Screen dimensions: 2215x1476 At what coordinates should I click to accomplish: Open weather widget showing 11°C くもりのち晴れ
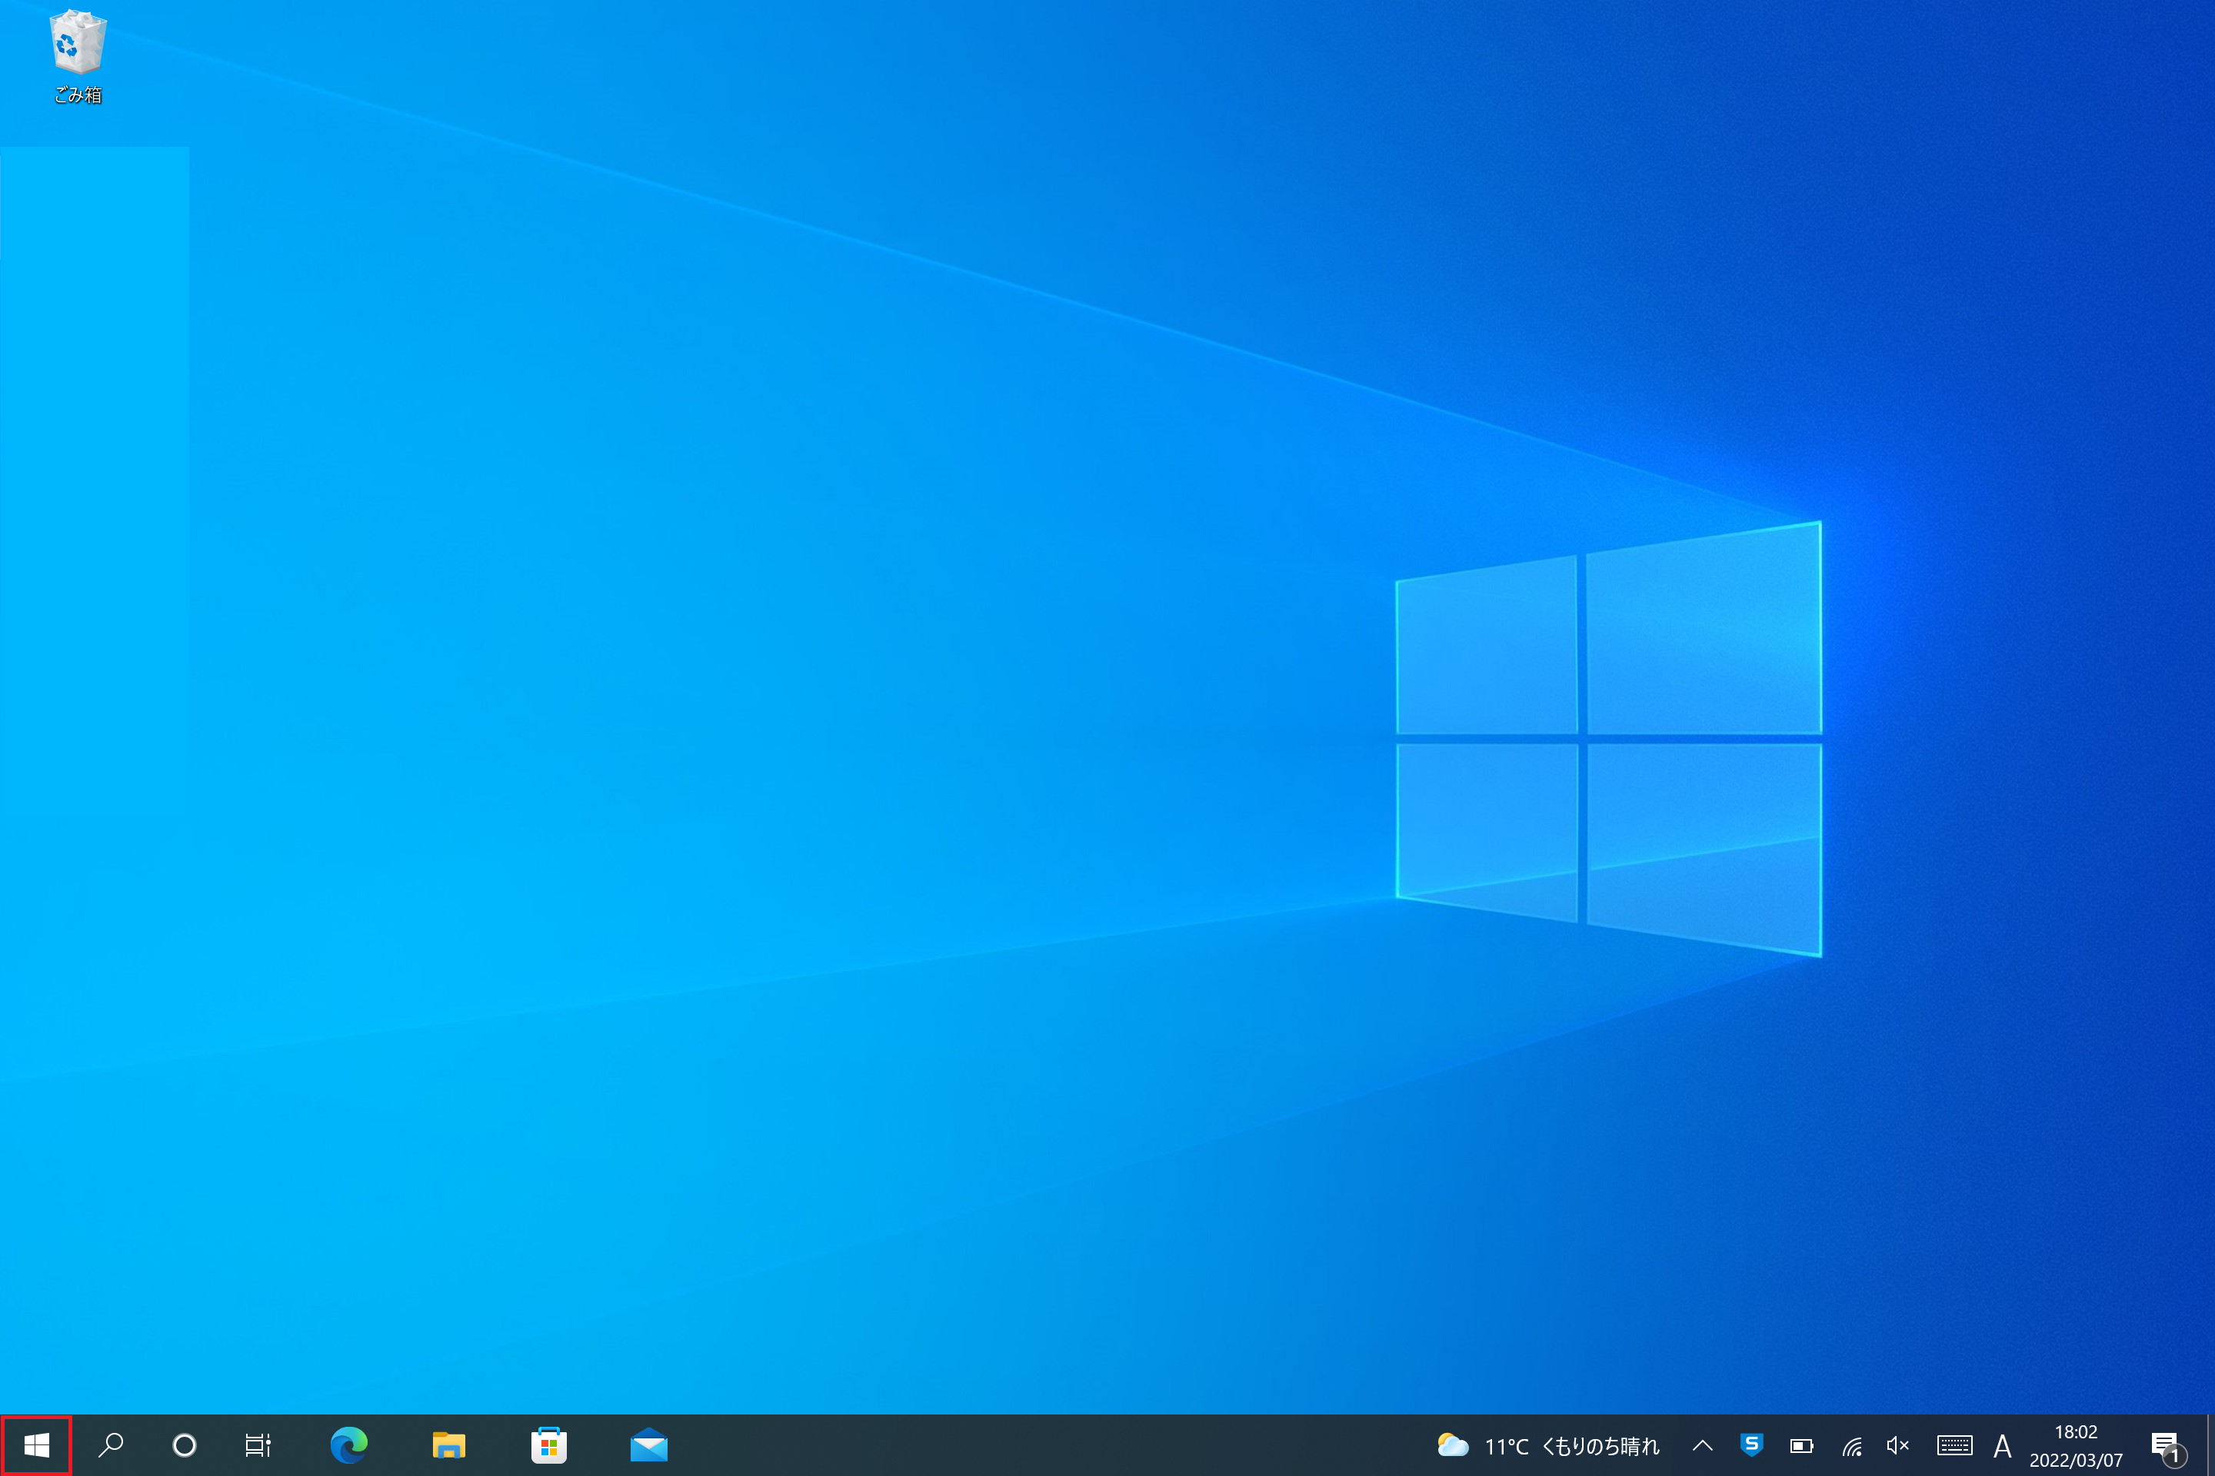point(1548,1446)
